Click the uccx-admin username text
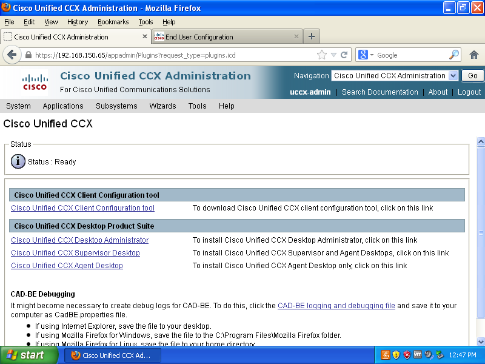485x364 pixels. (310, 92)
